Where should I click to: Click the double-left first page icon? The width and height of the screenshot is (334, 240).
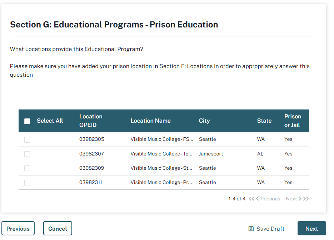(x=251, y=199)
